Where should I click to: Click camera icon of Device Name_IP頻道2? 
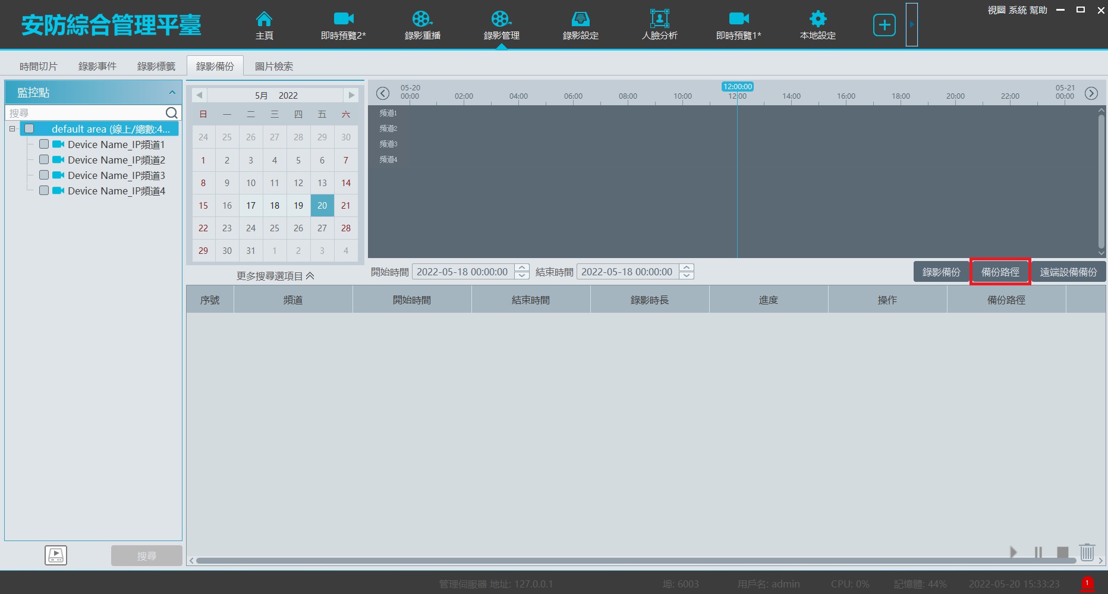(58, 160)
